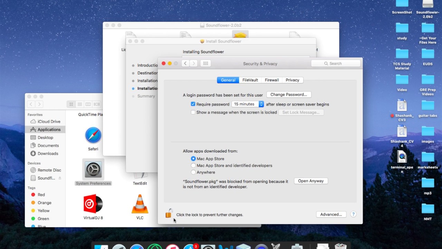The width and height of the screenshot is (442, 249).
Task: Select Desktop in Finder sidebar
Action: point(45,137)
